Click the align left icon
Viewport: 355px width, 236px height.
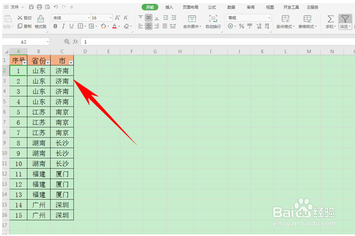pos(140,26)
